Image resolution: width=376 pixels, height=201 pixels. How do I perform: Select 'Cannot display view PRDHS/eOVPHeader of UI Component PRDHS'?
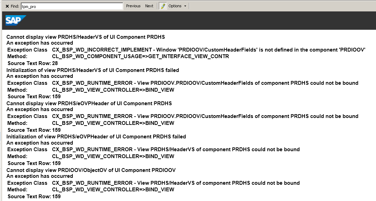coord(89,103)
